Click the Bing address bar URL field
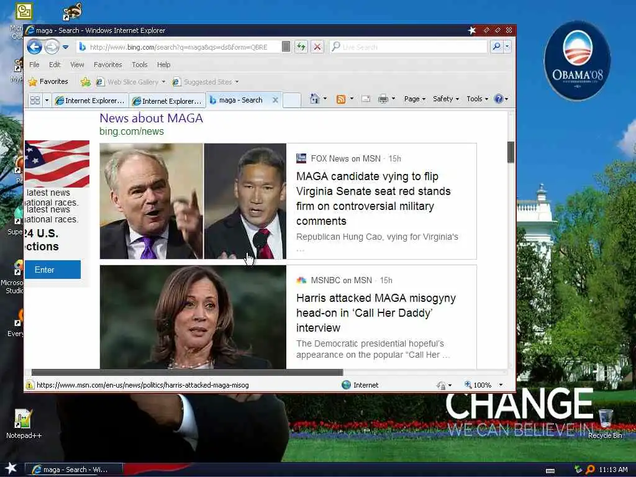Viewport: 636px width, 477px height. pos(178,47)
